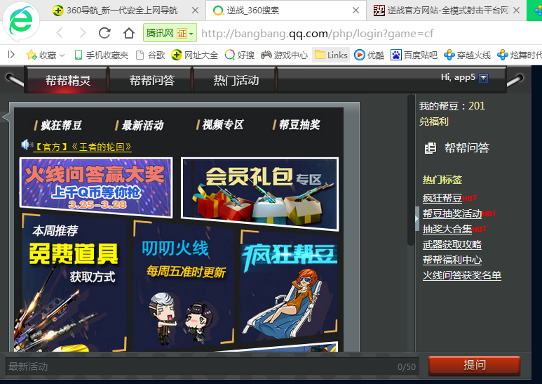Click the 最新活动 question input field

pyautogui.click(x=212, y=366)
